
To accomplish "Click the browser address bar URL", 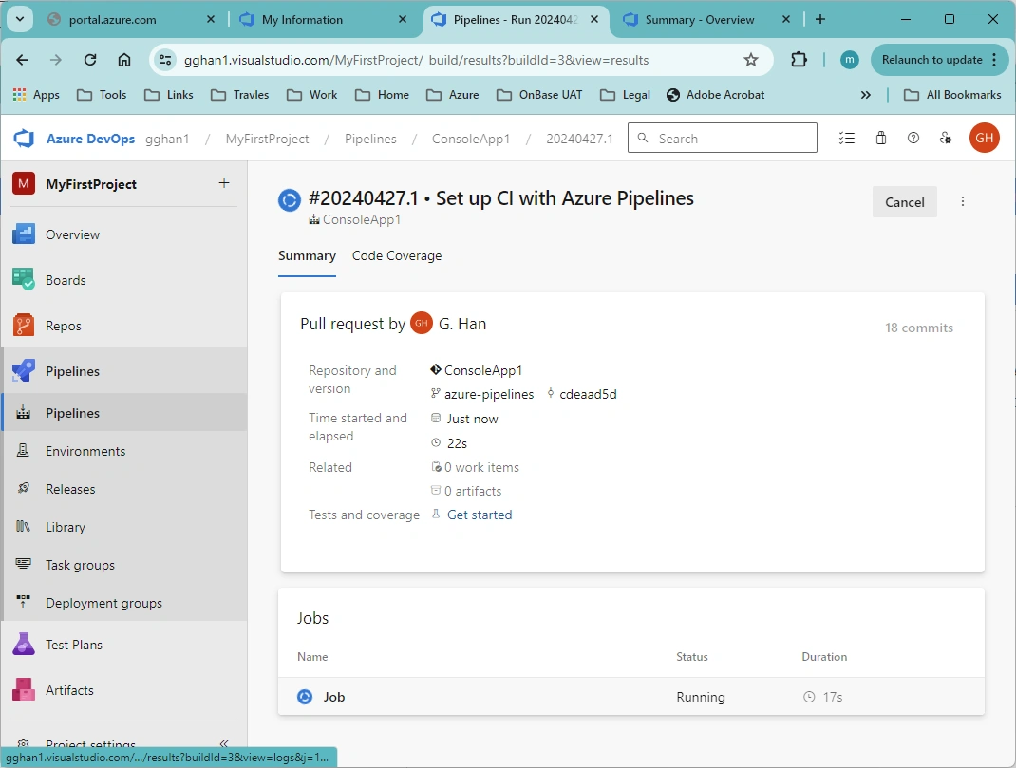I will click(417, 60).
